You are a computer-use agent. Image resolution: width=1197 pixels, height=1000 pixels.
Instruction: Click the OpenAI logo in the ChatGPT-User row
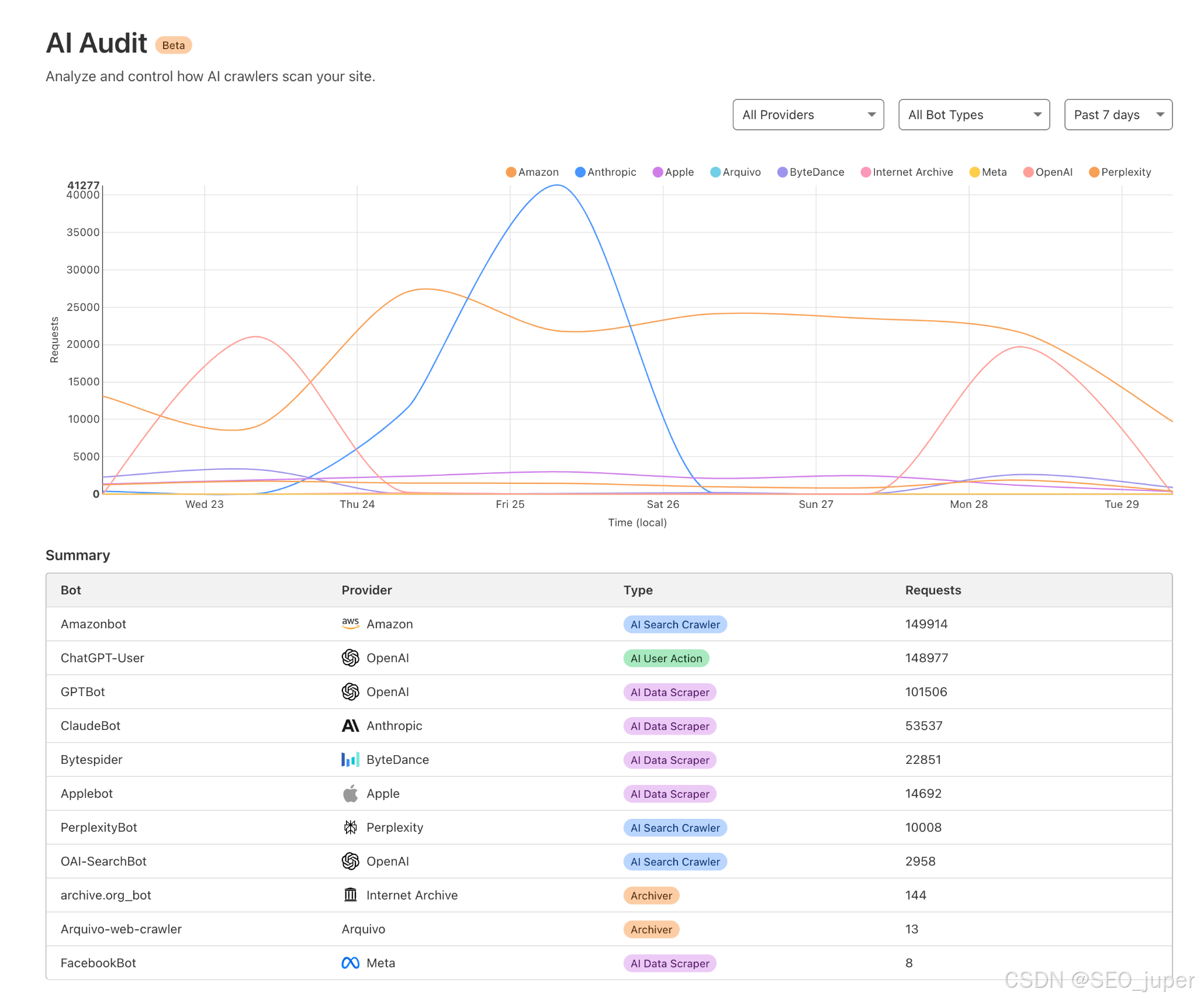(x=350, y=658)
